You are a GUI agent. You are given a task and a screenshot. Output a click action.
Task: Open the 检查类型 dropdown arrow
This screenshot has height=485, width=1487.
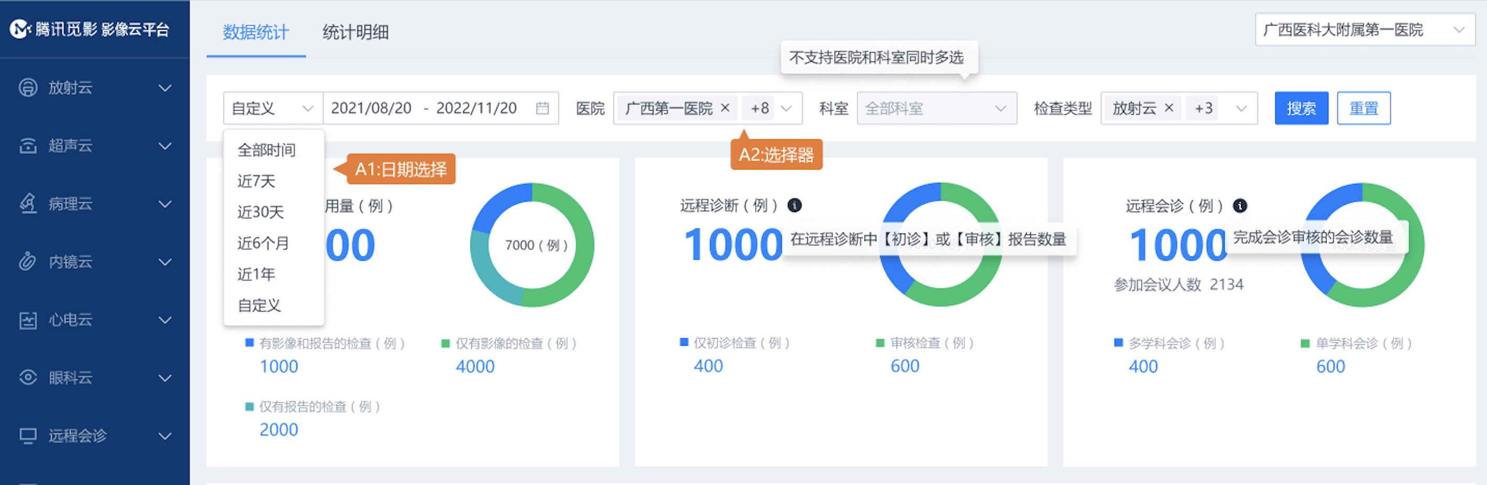[x=1241, y=108]
